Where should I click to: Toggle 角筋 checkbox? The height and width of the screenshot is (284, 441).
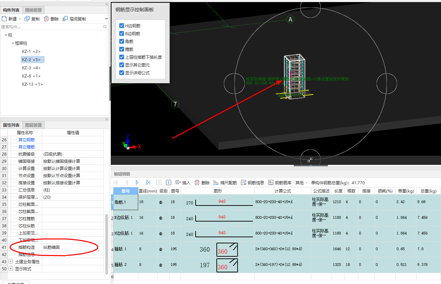click(x=122, y=41)
